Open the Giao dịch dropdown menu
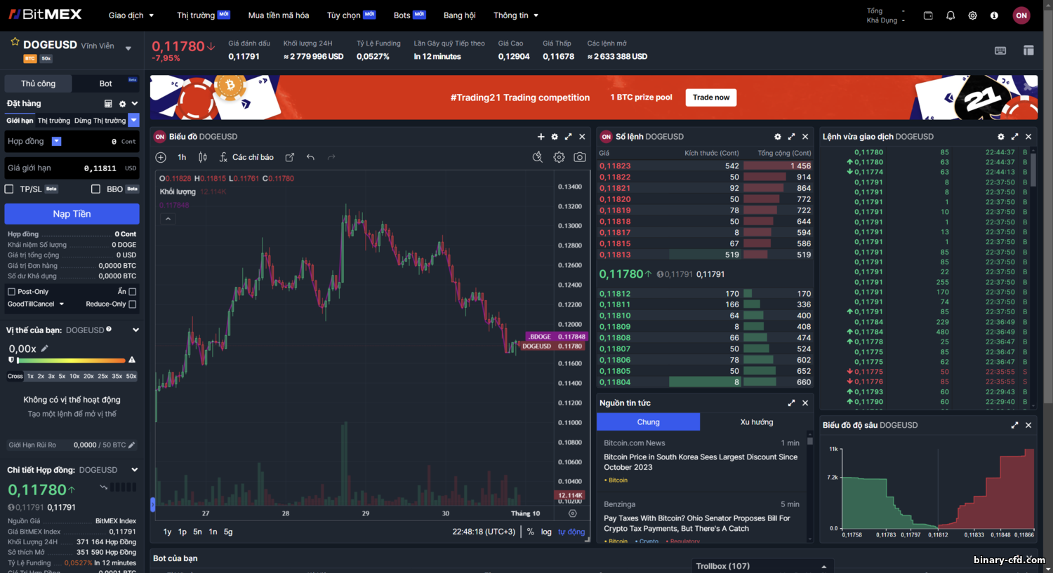The width and height of the screenshot is (1053, 573). pyautogui.click(x=131, y=15)
